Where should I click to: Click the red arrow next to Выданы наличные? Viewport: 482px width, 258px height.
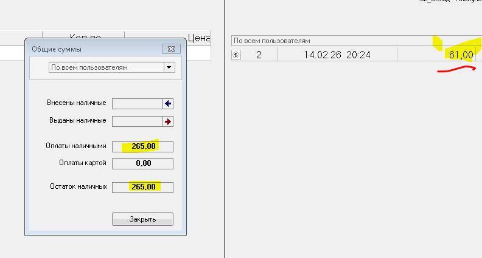click(168, 121)
